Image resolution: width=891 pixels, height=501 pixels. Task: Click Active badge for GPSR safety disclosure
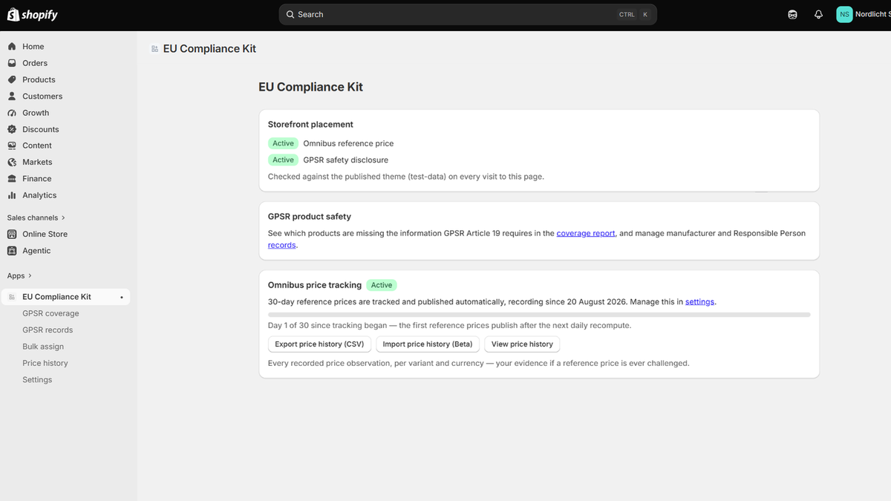click(x=283, y=160)
